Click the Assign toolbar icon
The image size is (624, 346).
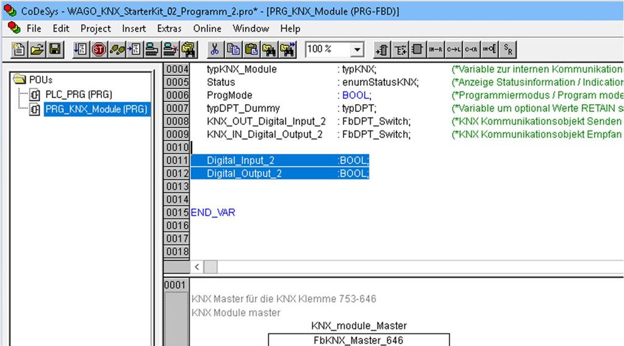click(x=436, y=49)
